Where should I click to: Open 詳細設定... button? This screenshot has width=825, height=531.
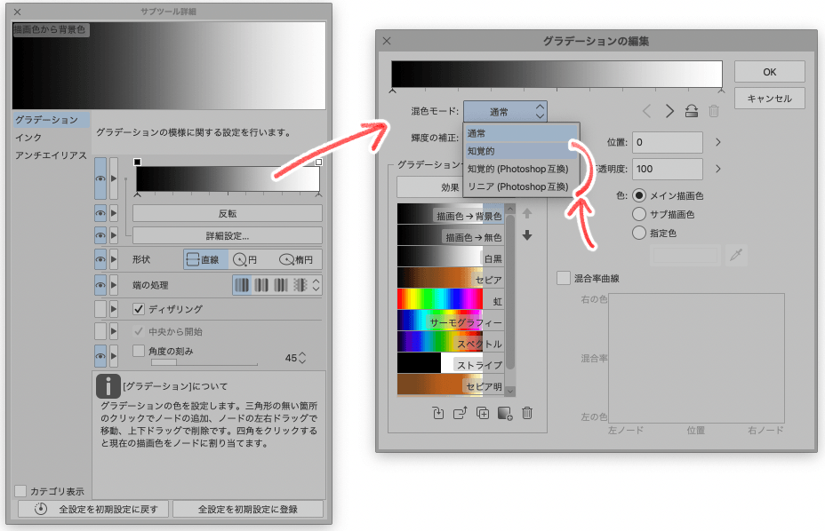pos(228,235)
